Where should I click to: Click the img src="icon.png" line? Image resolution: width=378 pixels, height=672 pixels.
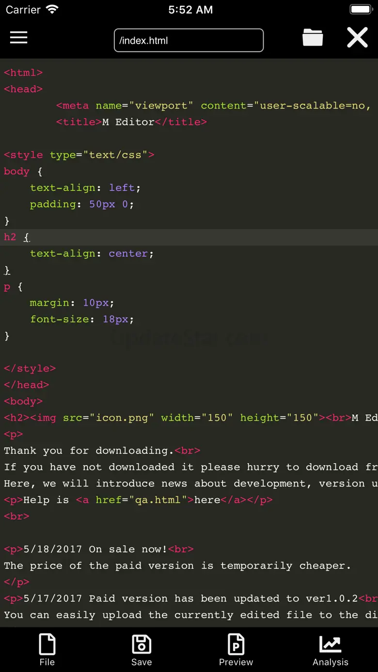[191, 418]
